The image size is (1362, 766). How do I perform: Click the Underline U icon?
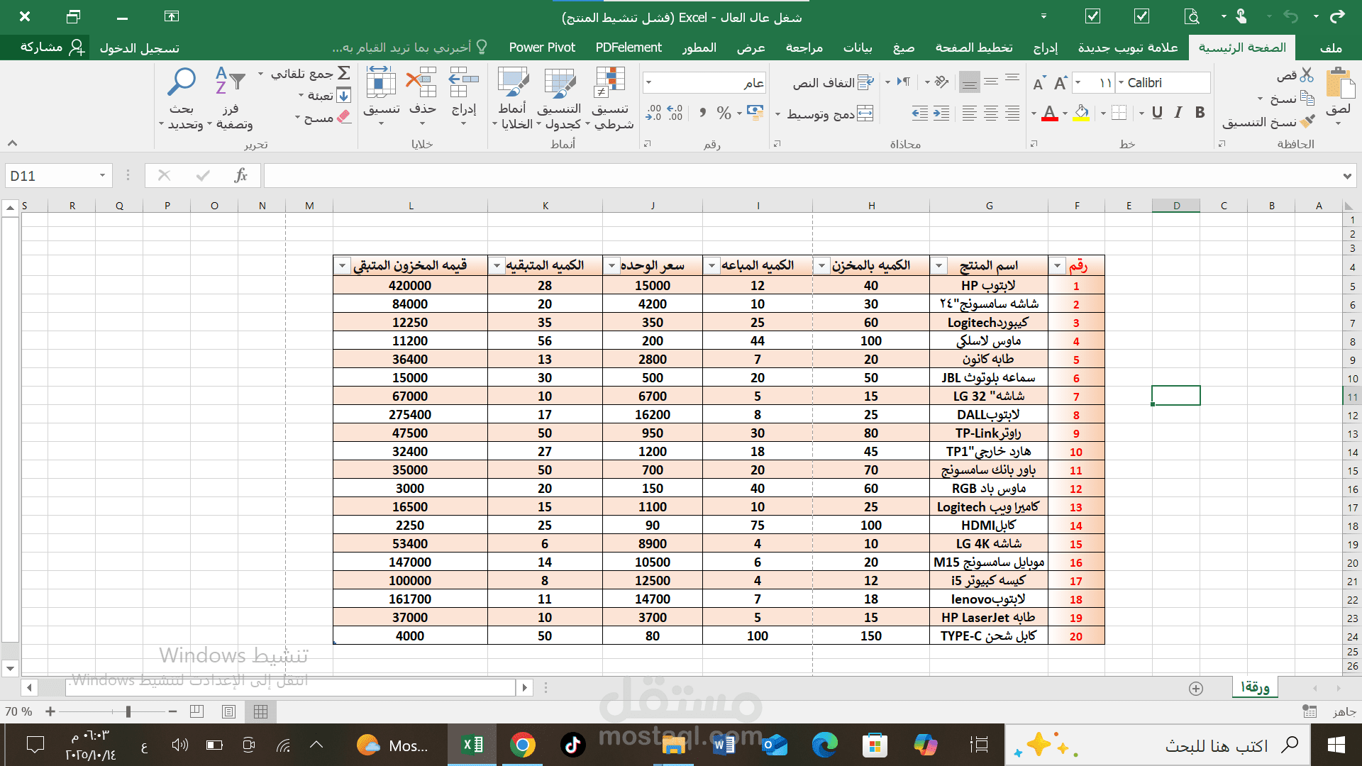point(1157,113)
